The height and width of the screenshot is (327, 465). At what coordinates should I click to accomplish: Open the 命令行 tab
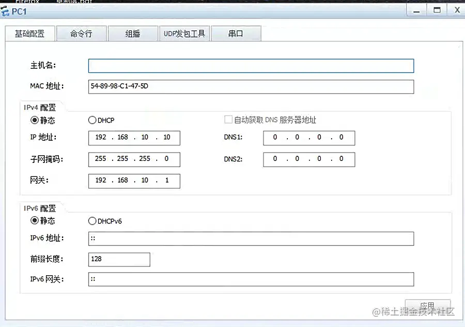pos(81,34)
